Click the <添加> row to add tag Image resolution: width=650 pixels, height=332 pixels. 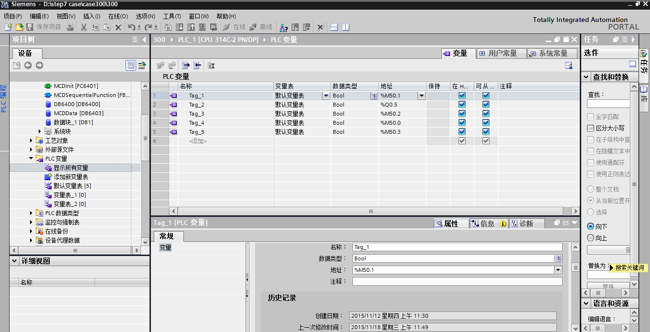(x=198, y=141)
